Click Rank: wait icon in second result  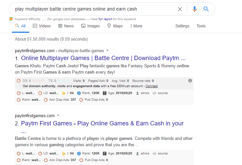click(19, 160)
